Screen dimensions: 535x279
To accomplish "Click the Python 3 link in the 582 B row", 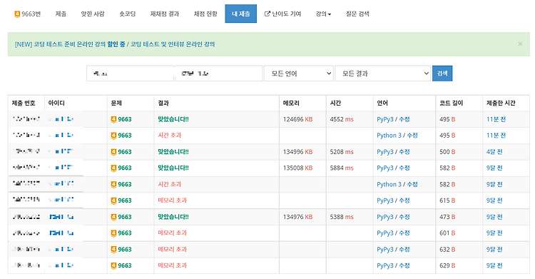I will pos(389,184).
